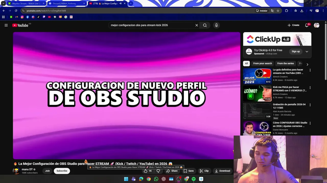The image size is (327, 183).
Task: Open Chrome's three-dot menu
Action: pos(323,11)
